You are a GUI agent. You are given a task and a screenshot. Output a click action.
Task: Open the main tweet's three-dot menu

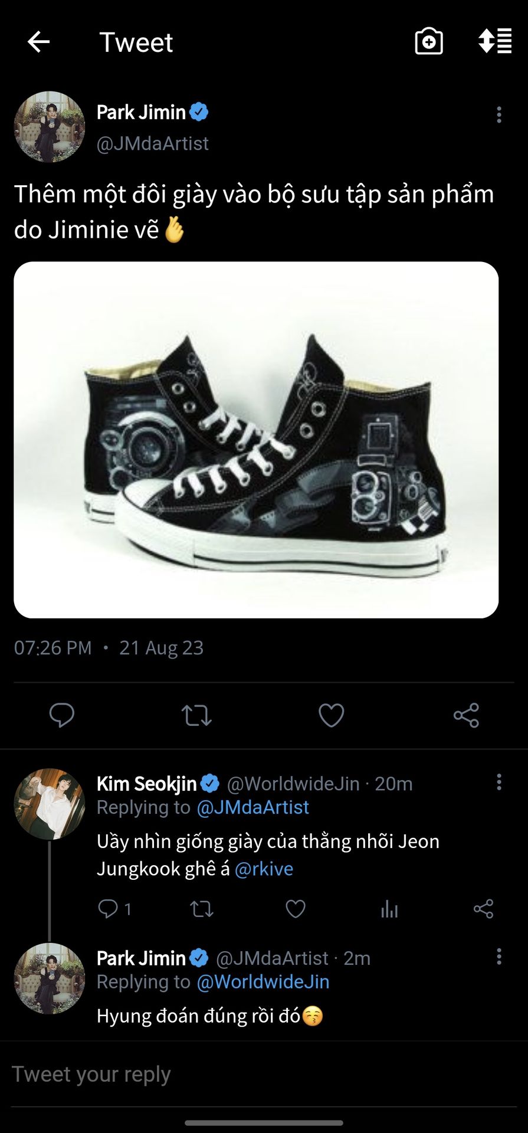tap(499, 114)
